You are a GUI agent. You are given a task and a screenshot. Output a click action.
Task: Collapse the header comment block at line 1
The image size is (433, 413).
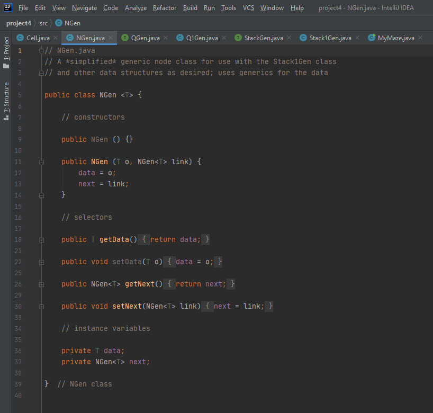coord(41,51)
